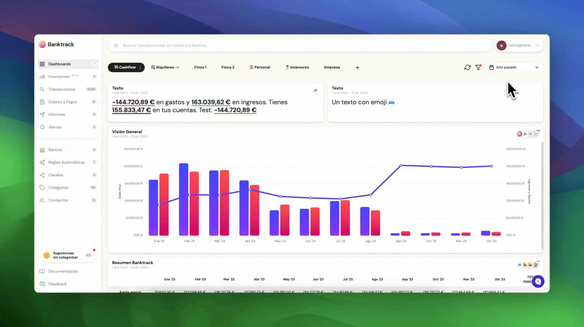This screenshot has height=327, width=584.
Task: Open the filter funnel icon
Action: coord(478,68)
